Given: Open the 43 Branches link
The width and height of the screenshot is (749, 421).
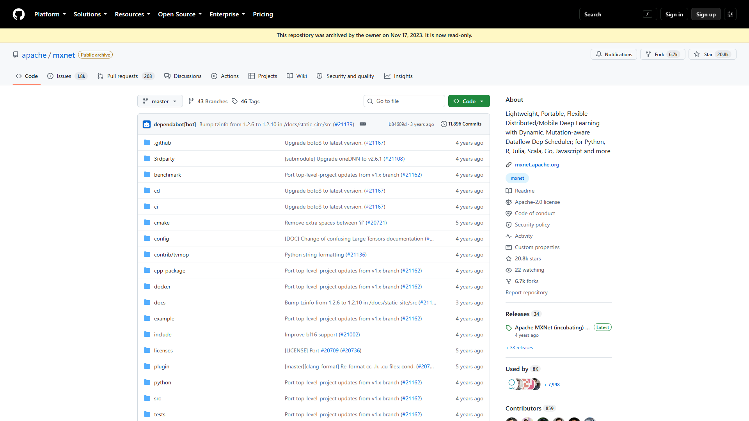Looking at the screenshot, I should coord(208,101).
